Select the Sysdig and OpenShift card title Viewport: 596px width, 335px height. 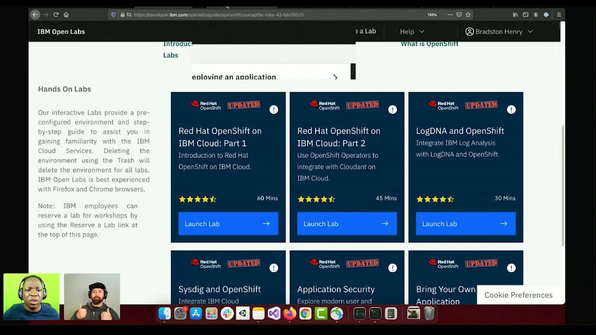[219, 289]
